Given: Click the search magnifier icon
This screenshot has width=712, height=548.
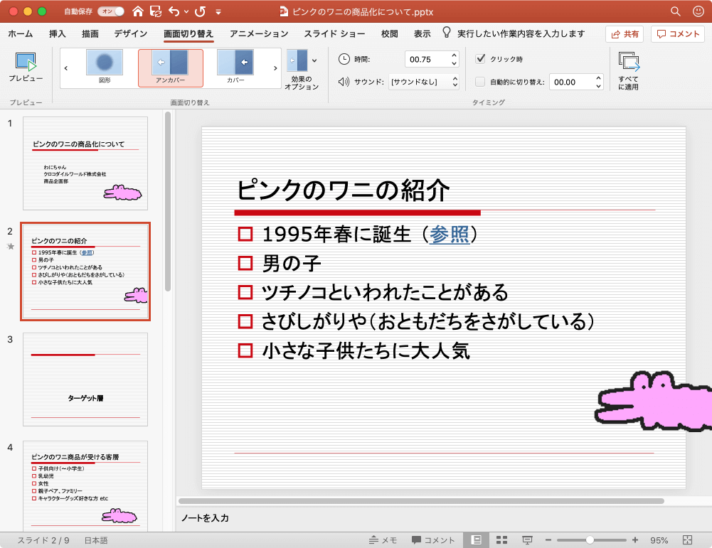Looking at the screenshot, I should point(676,11).
